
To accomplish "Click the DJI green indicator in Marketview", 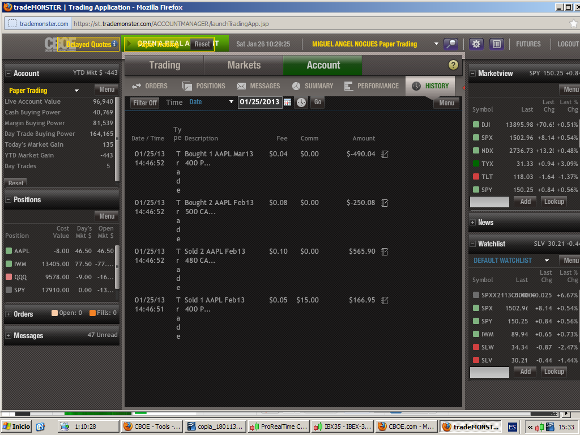I will 476,124.
